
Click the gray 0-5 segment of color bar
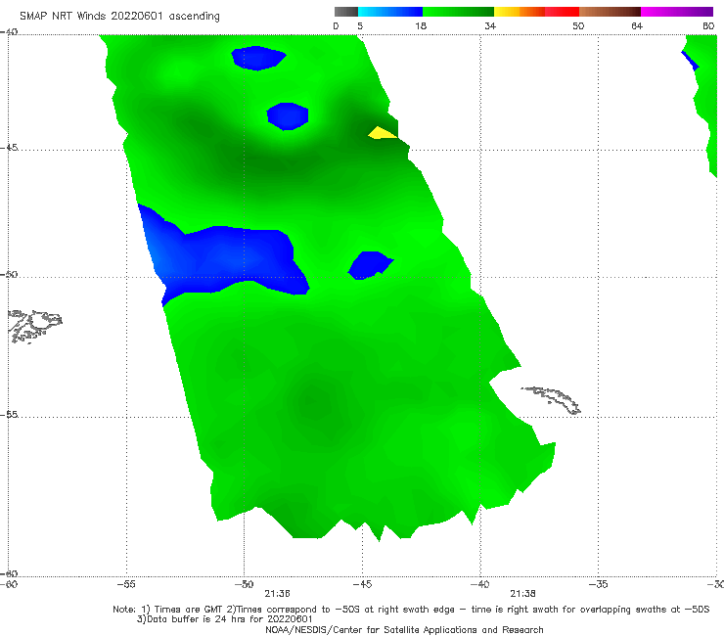346,12
